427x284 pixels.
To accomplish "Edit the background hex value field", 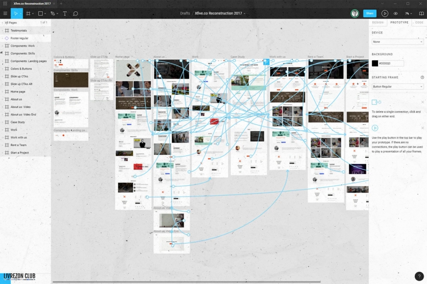I will pos(391,63).
